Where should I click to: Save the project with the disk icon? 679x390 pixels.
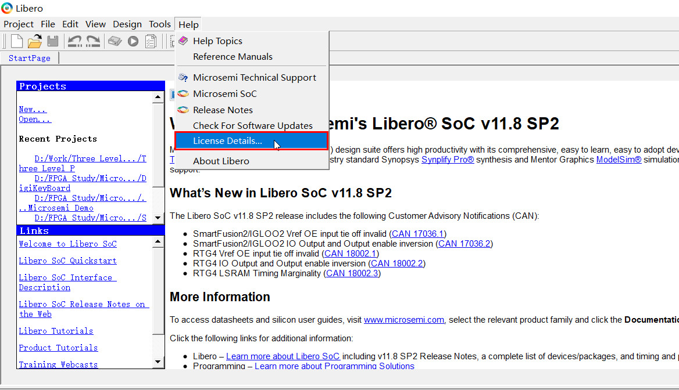click(x=53, y=41)
